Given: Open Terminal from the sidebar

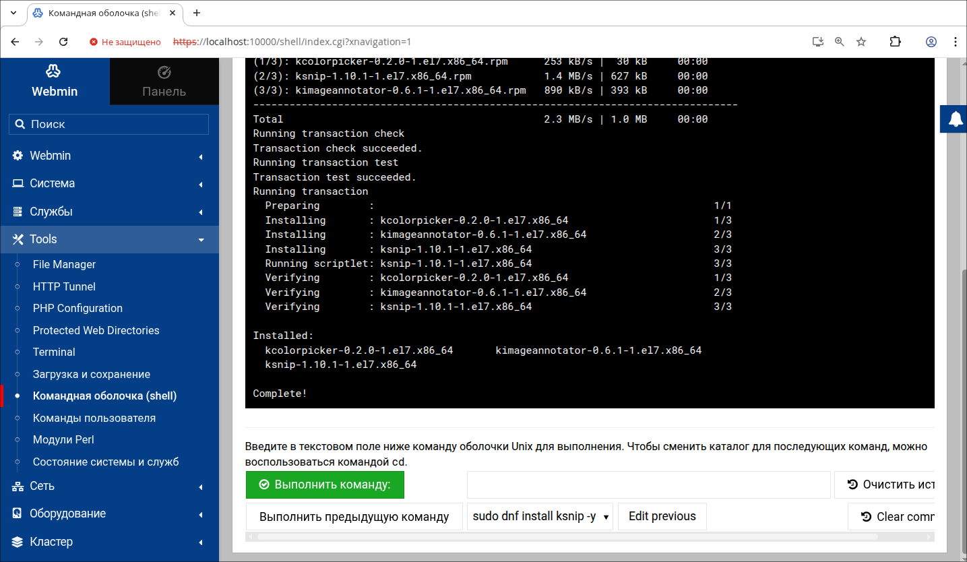Looking at the screenshot, I should [x=54, y=352].
